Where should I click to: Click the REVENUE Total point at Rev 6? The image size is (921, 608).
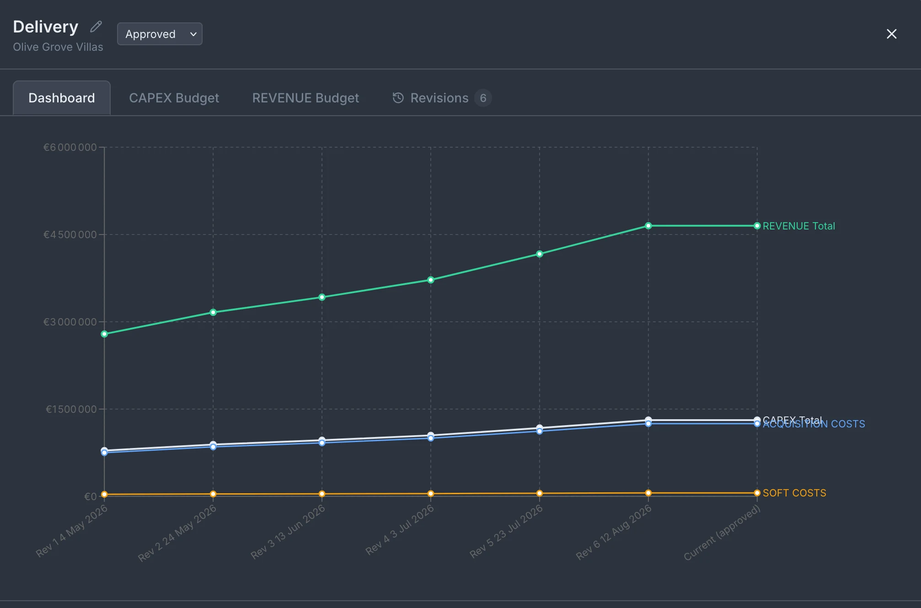(648, 226)
